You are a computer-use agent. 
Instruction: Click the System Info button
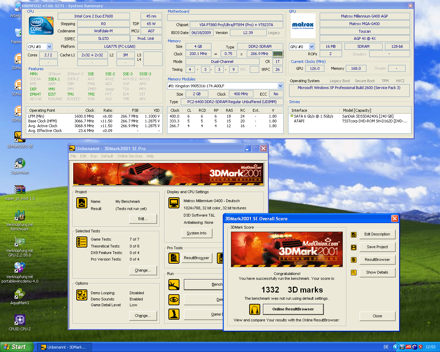[x=197, y=233]
